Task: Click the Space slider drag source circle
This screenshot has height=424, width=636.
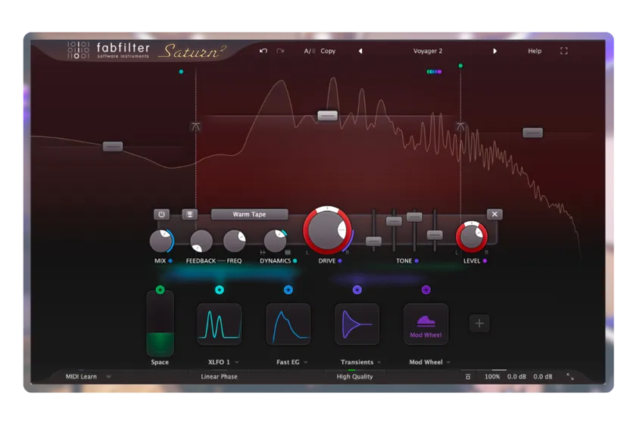Action: tap(161, 290)
